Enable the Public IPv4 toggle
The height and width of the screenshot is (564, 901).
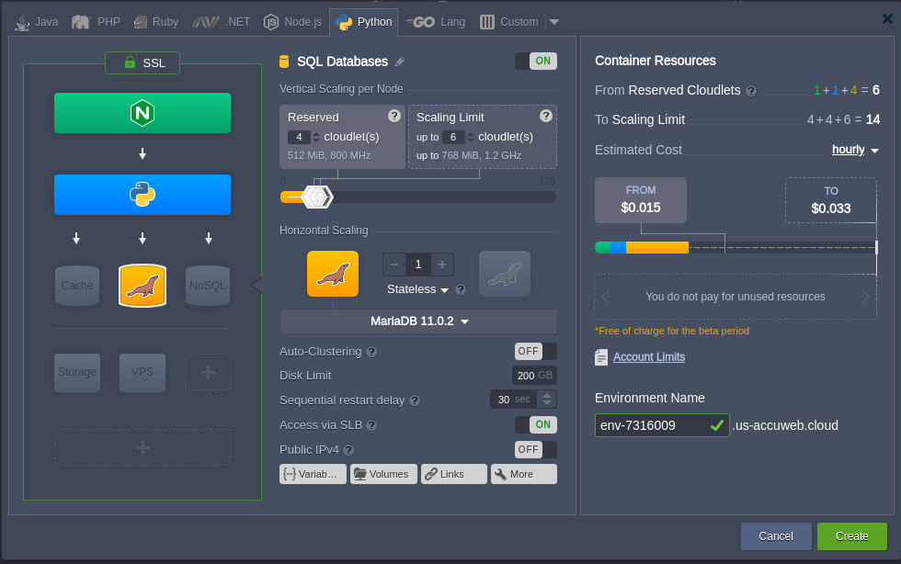pyautogui.click(x=535, y=449)
